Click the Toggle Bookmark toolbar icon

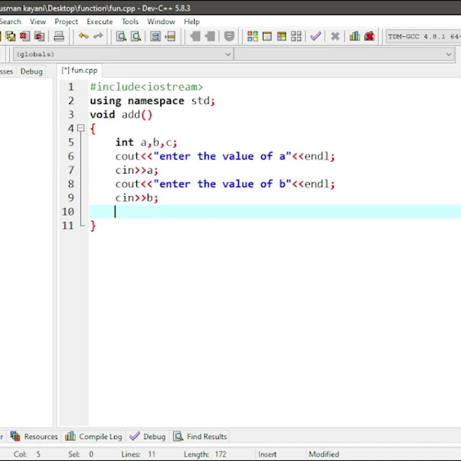(229, 36)
